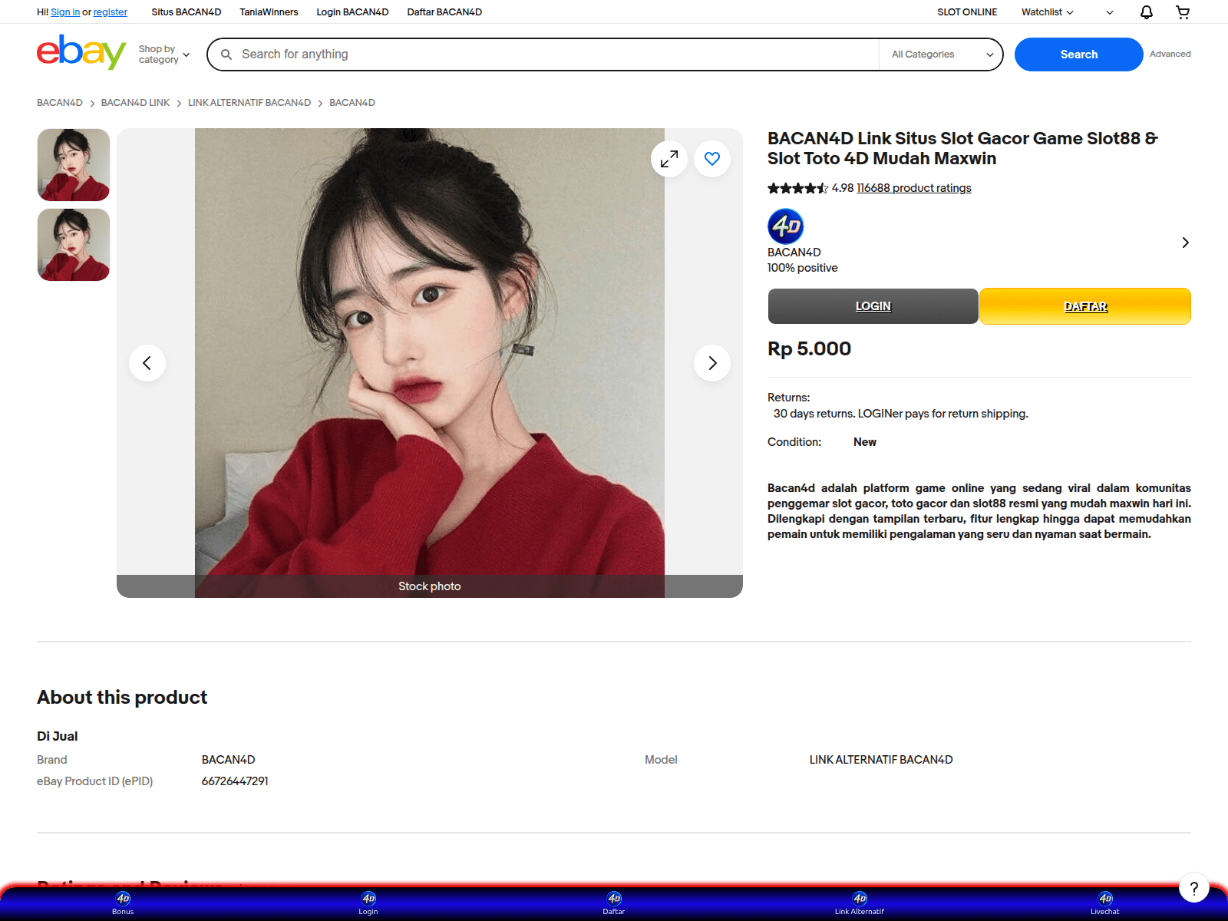
Task: Click the yellow DAFTAR button
Action: point(1085,306)
